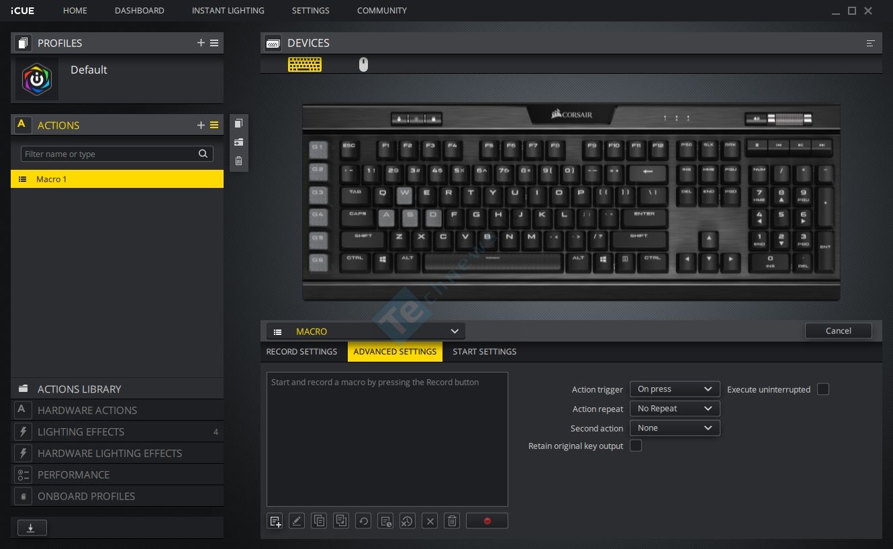The width and height of the screenshot is (893, 549).
Task: Click the move to library icon beside Actions
Action: coord(238,142)
